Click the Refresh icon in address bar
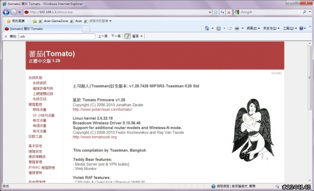The image size is (314, 191). (x=222, y=12)
